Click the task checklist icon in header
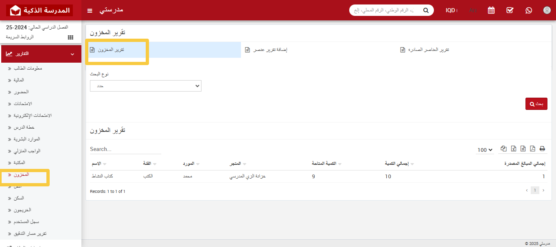This screenshot has height=247, width=556. pos(510,10)
